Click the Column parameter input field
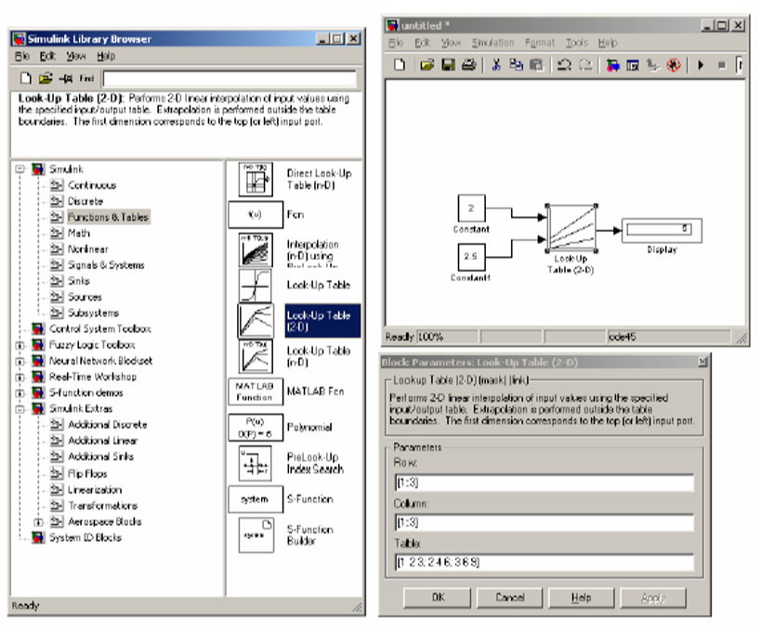Viewport: 774px width, 629px height. 544,522
